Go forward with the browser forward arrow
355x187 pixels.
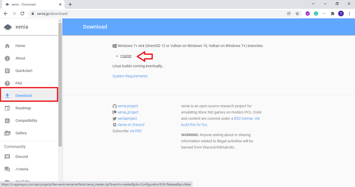click(x=14, y=14)
